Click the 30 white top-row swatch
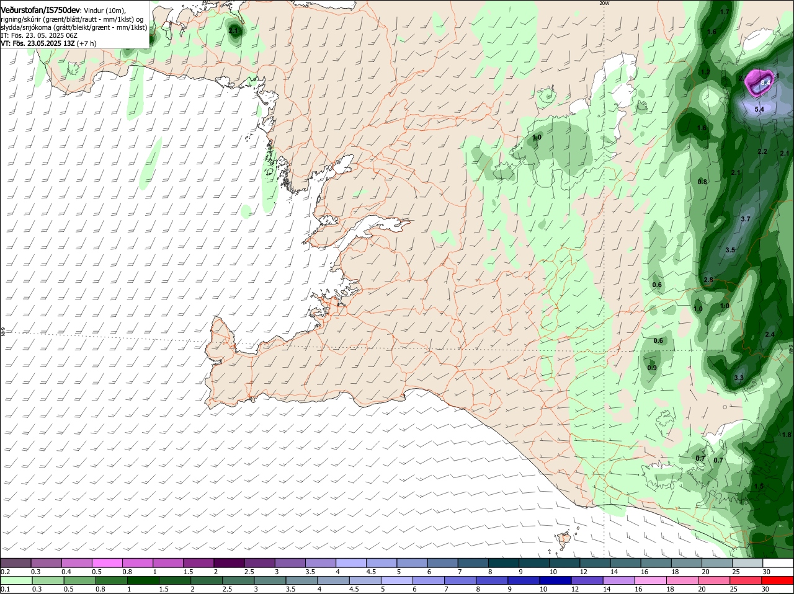The image size is (794, 594). (778, 562)
